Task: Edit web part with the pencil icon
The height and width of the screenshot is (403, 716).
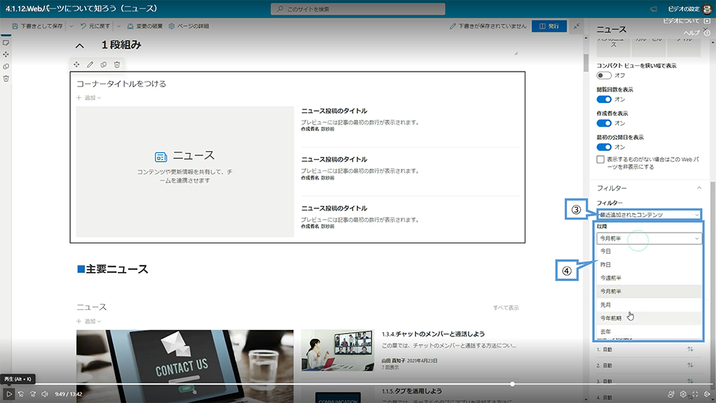Action: coord(90,65)
